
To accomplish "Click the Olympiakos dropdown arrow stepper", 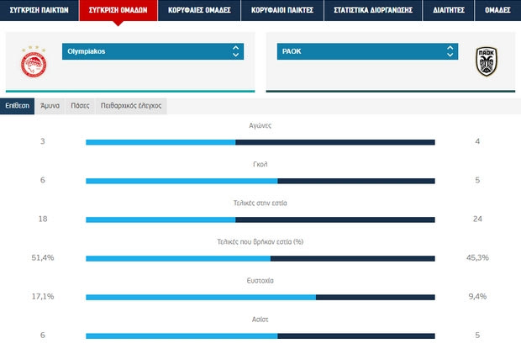I will coord(236,51).
